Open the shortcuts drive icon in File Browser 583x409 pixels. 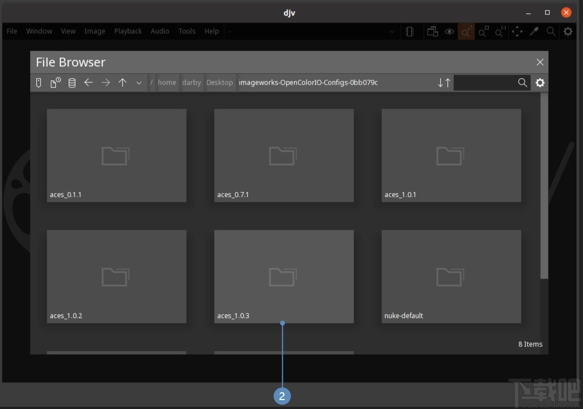(x=38, y=83)
